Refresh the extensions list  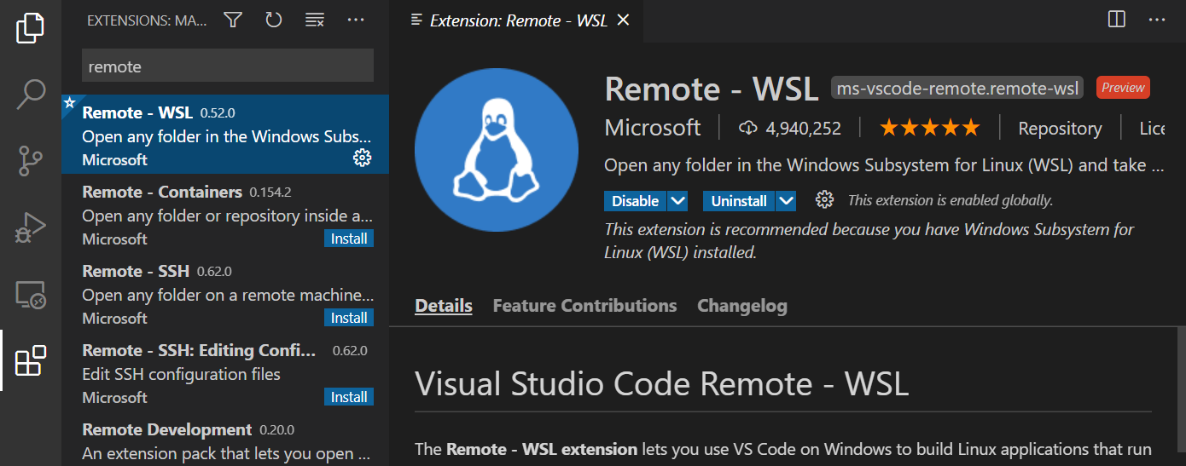pos(273,20)
